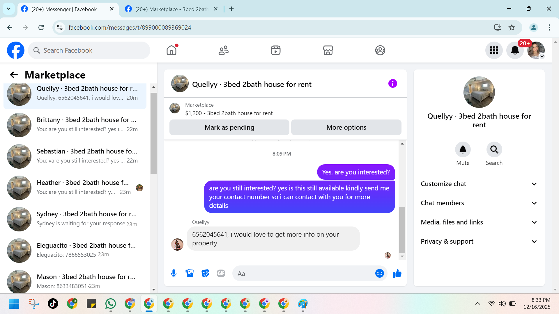The height and width of the screenshot is (314, 559).
Task: Attach a photo using the image icon
Action: click(190, 274)
